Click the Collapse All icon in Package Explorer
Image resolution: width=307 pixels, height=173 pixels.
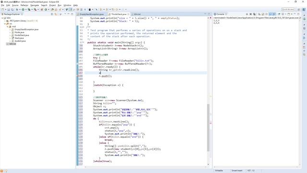coord(52,14)
